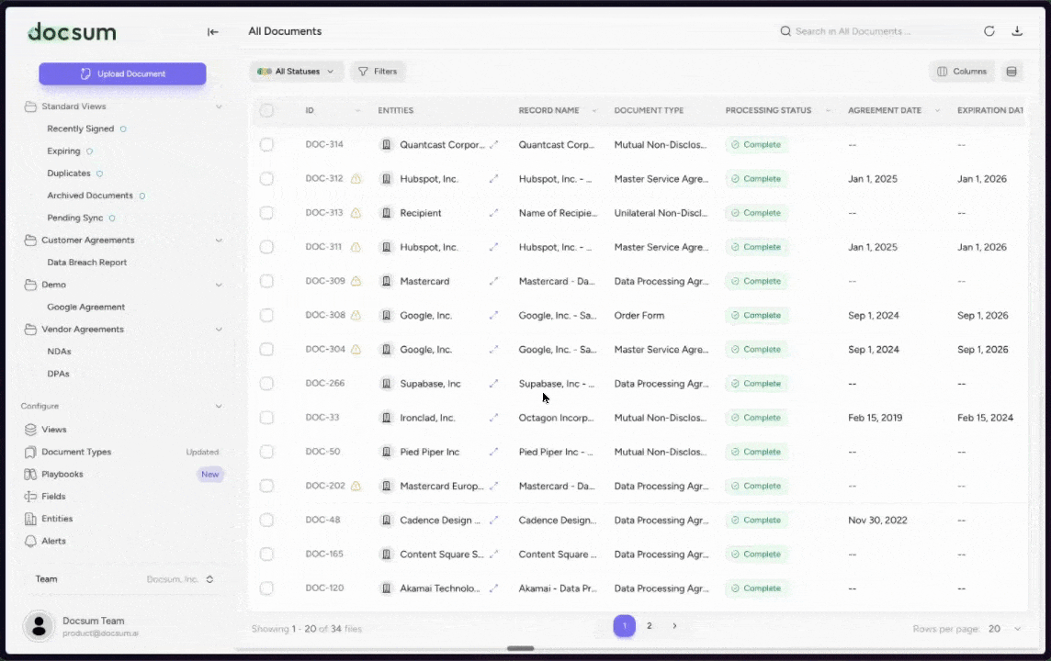Click the search magnifier icon
This screenshot has height=661, width=1051.
785,31
